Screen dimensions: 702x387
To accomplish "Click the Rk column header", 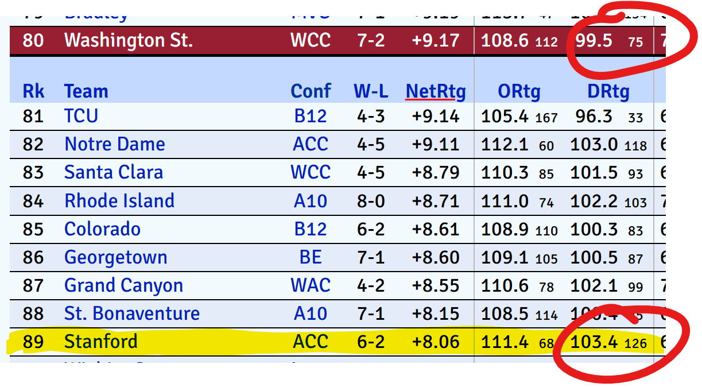I will pos(33,91).
